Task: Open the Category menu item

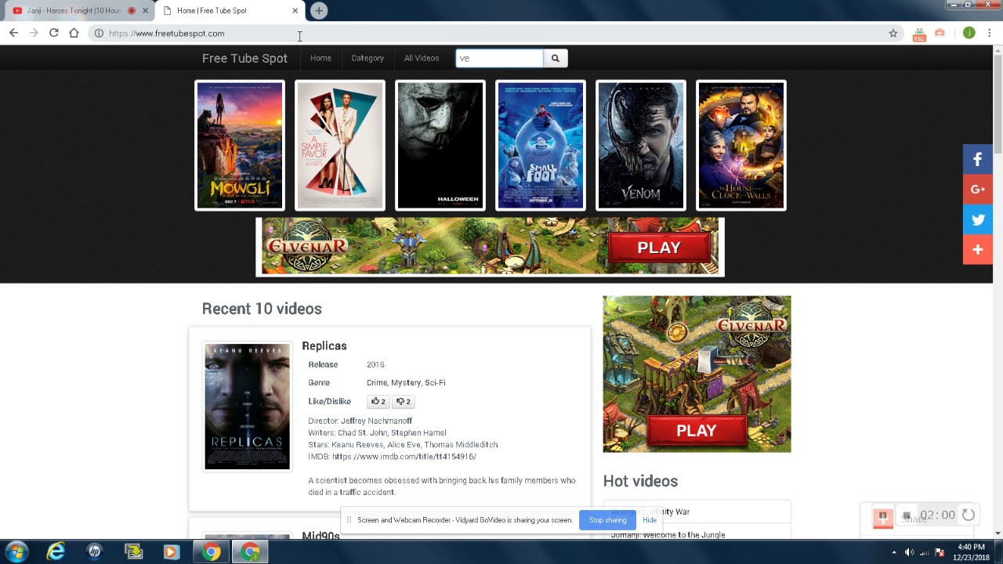Action: [368, 58]
